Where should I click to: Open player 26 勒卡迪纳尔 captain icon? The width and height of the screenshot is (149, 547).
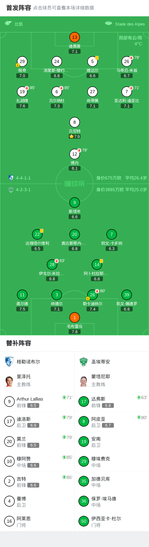pos(88,299)
